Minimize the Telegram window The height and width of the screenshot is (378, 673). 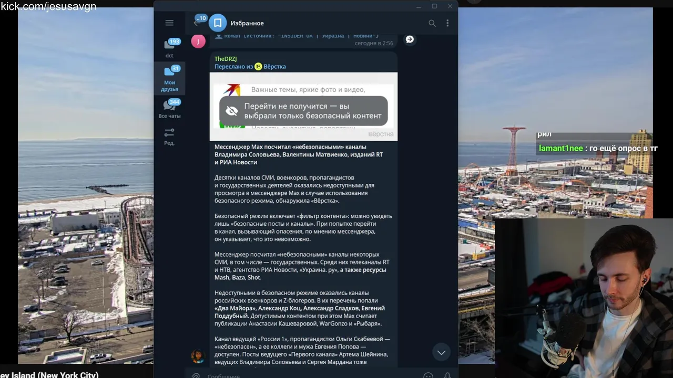tap(419, 6)
